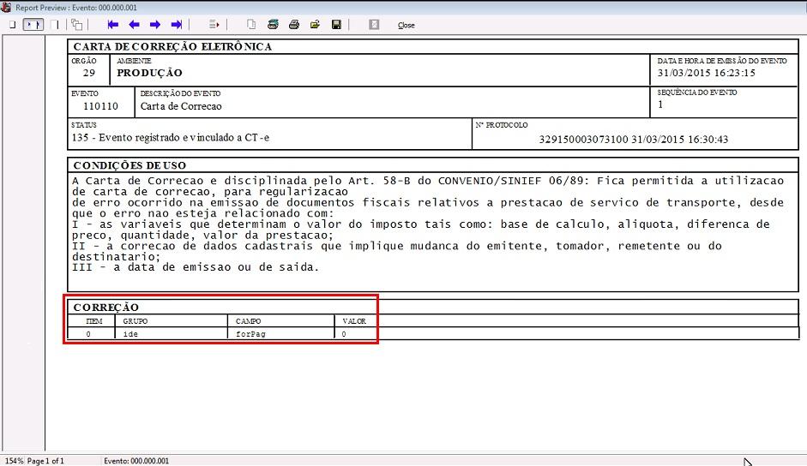Click the application icon in title bar

[x=6, y=7]
